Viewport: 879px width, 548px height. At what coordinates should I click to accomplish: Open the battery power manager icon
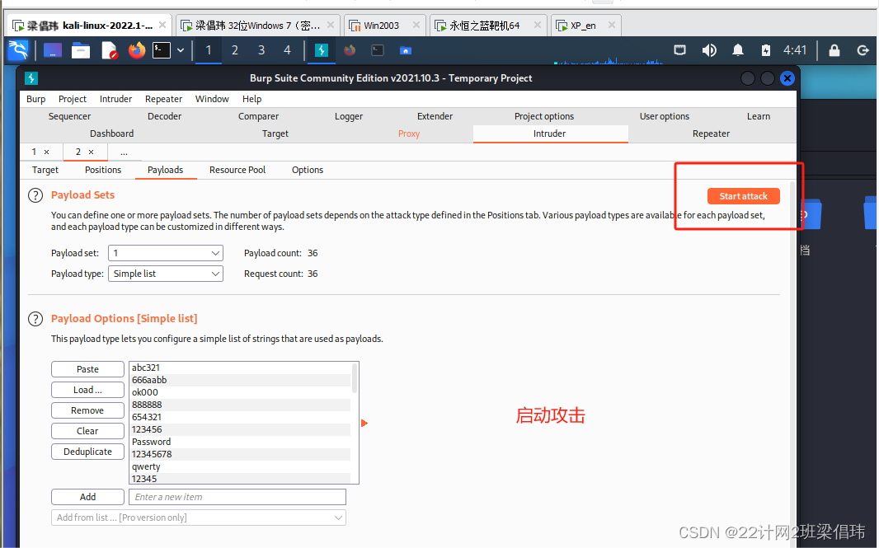pyautogui.click(x=766, y=50)
